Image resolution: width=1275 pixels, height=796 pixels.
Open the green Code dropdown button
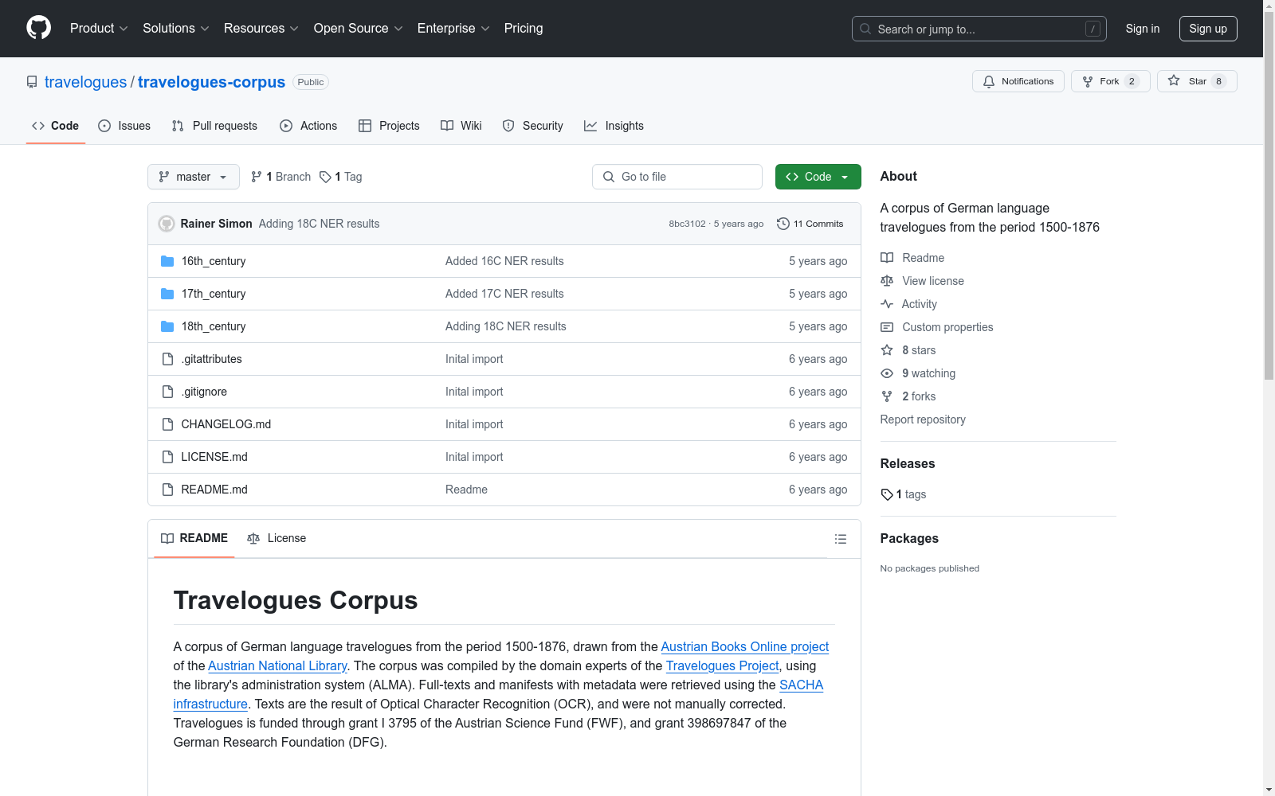(818, 177)
